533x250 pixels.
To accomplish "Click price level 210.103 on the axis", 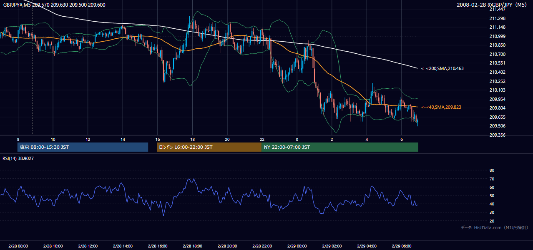I will [498, 90].
